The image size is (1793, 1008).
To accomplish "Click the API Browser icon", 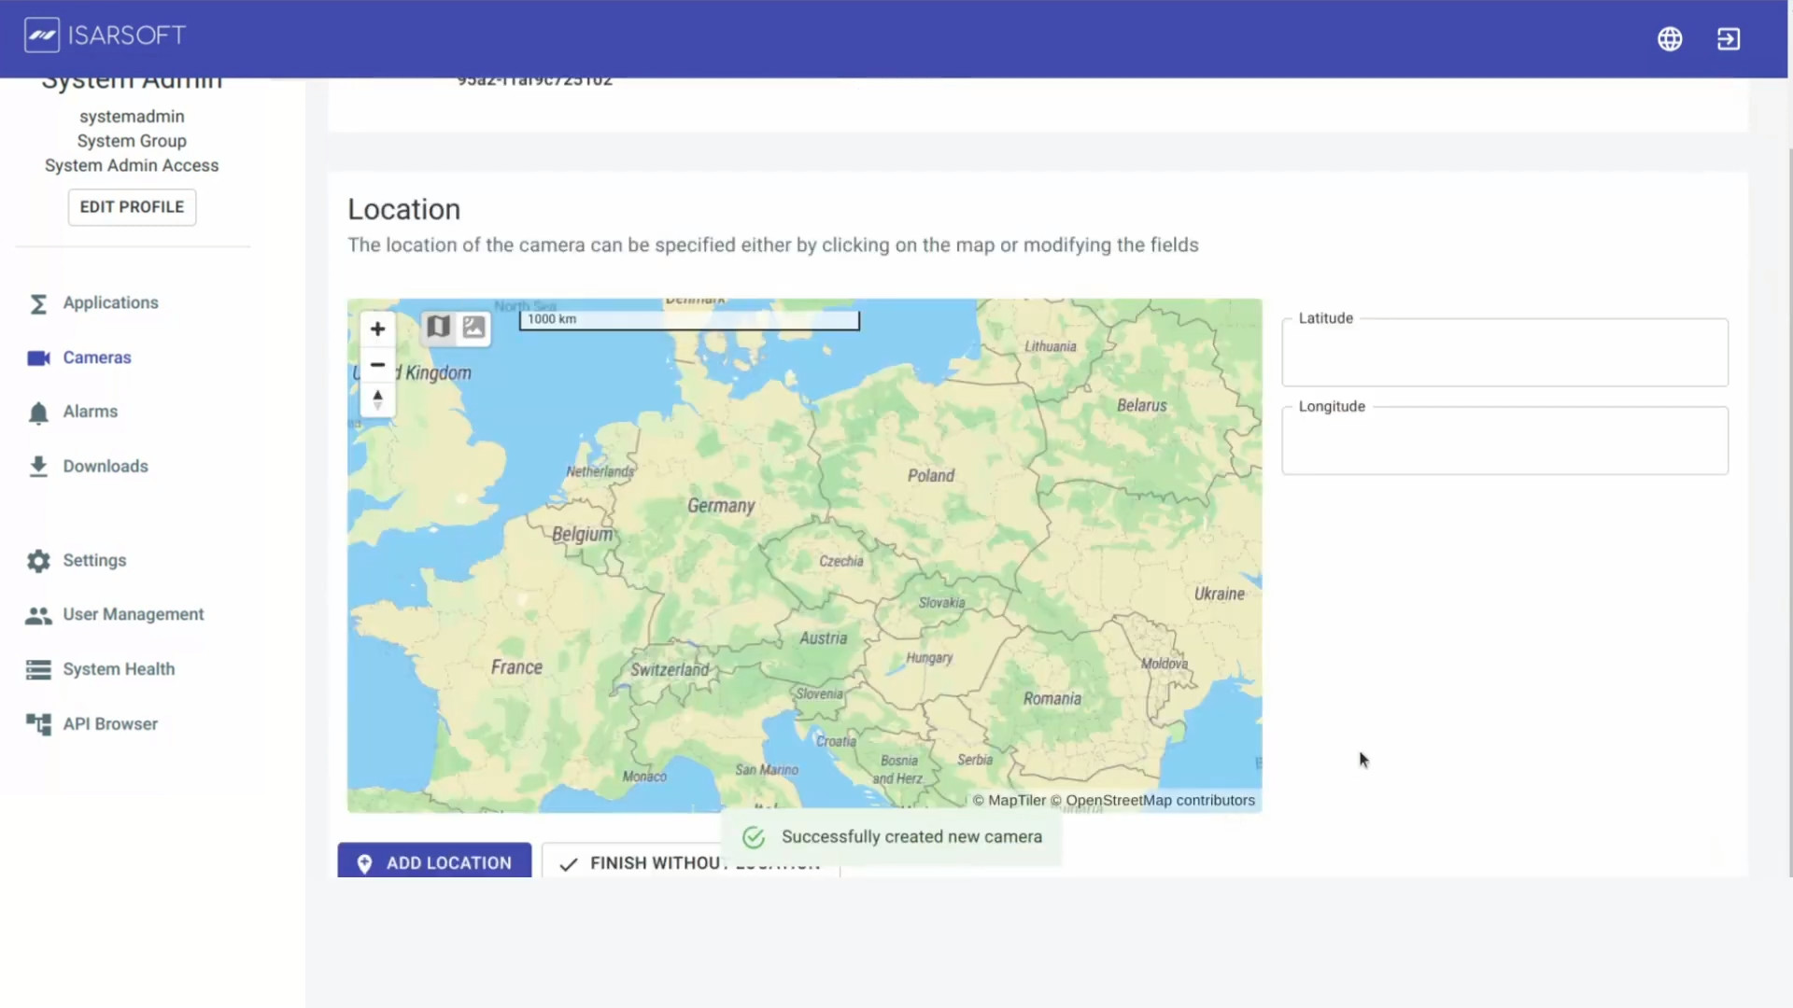I will tap(37, 724).
